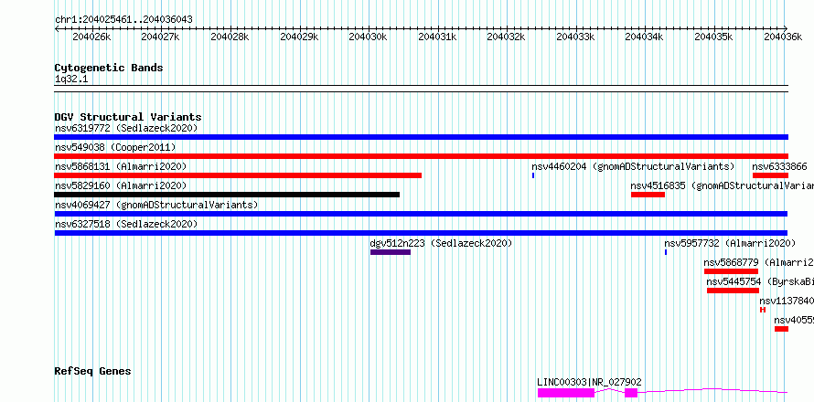
Task: Open nsv5957732 (Almarri2020) label
Action: 730,243
